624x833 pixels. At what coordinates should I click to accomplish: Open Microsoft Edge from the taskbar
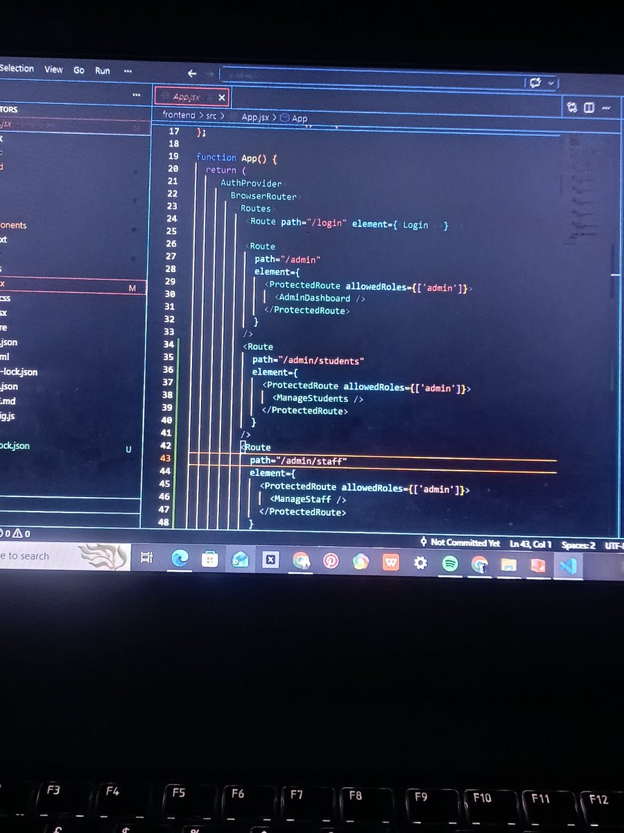[180, 559]
